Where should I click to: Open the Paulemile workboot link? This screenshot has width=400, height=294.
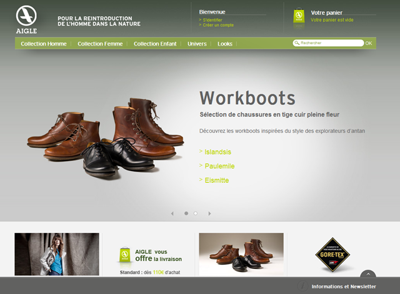click(219, 166)
